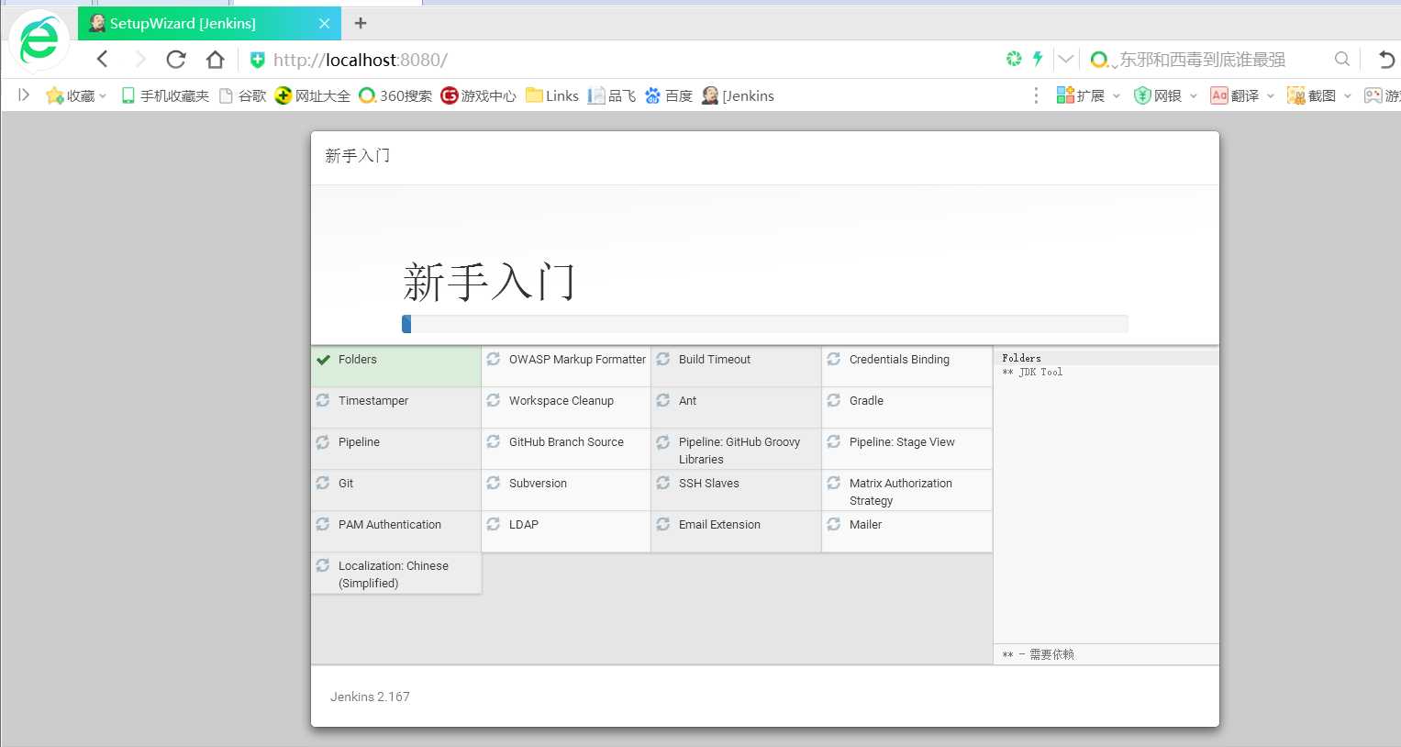Image resolution: width=1401 pixels, height=747 pixels.
Task: Click the green security shield icon in the address bar
Action: click(x=258, y=60)
